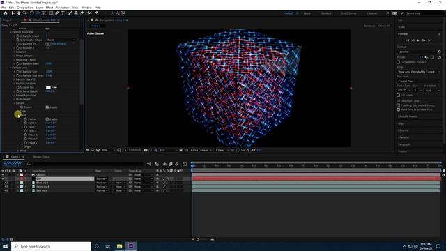Viewport: 446px width, 251px height.
Task: Toggle the Deform Enable checkbox
Action: coord(47,107)
